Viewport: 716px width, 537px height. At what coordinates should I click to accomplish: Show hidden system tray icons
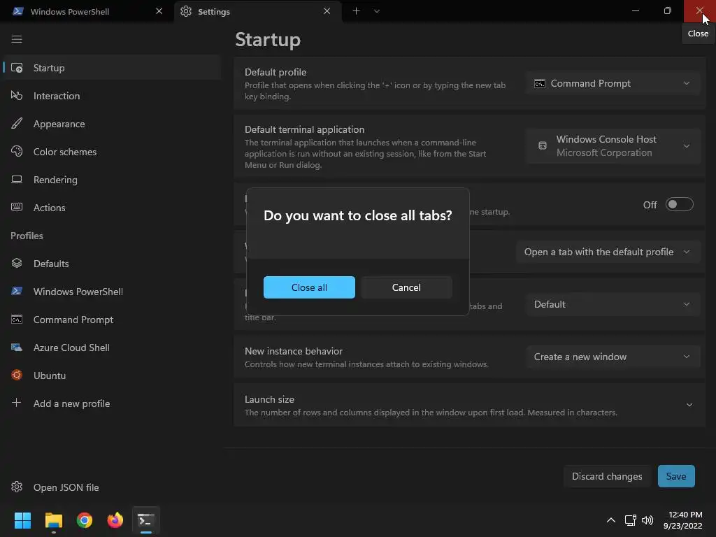click(611, 520)
